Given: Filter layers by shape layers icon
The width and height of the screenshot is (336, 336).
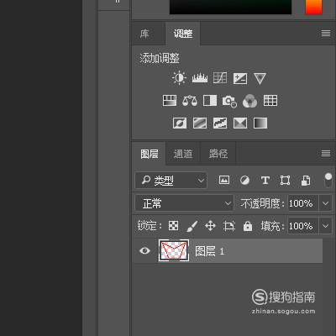Looking at the screenshot, I should (286, 180).
